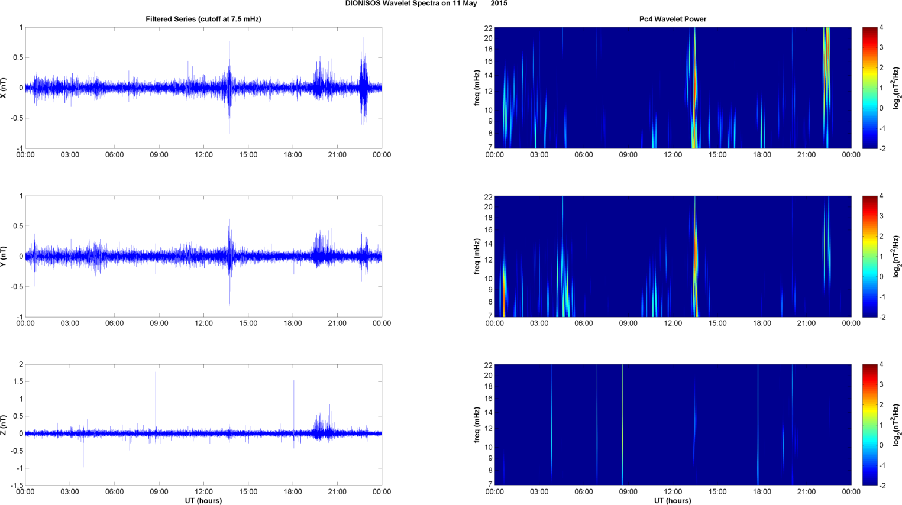Click the Z (nT) filtered time series plot
Image resolution: width=902 pixels, height=505 pixels.
[203, 425]
